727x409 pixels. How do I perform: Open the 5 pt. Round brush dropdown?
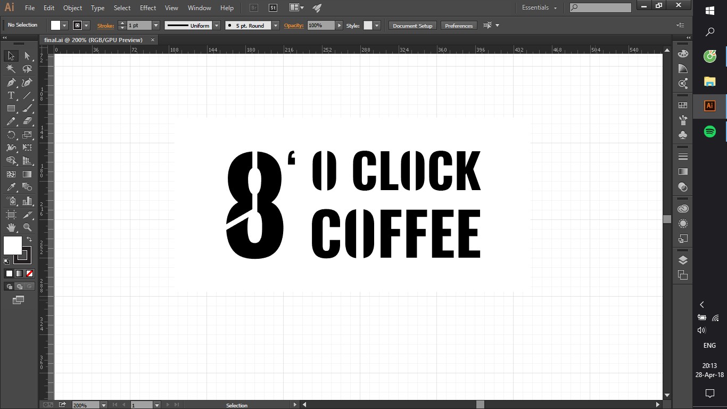[x=276, y=26]
